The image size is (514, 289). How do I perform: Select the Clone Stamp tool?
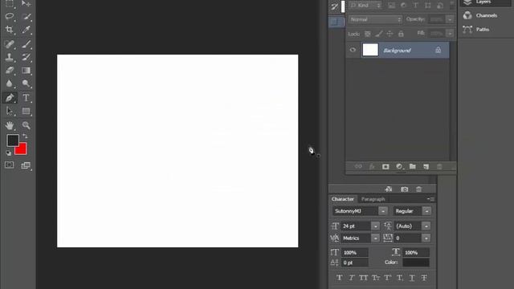tap(9, 57)
